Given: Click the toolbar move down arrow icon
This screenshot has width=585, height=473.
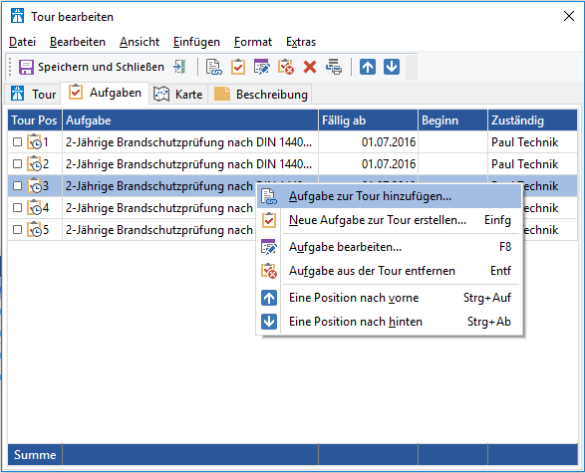Looking at the screenshot, I should coord(392,67).
